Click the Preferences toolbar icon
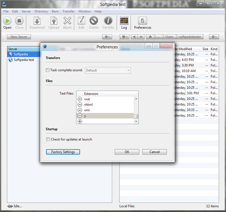Viewport: 226px width, 212px height. click(x=142, y=21)
